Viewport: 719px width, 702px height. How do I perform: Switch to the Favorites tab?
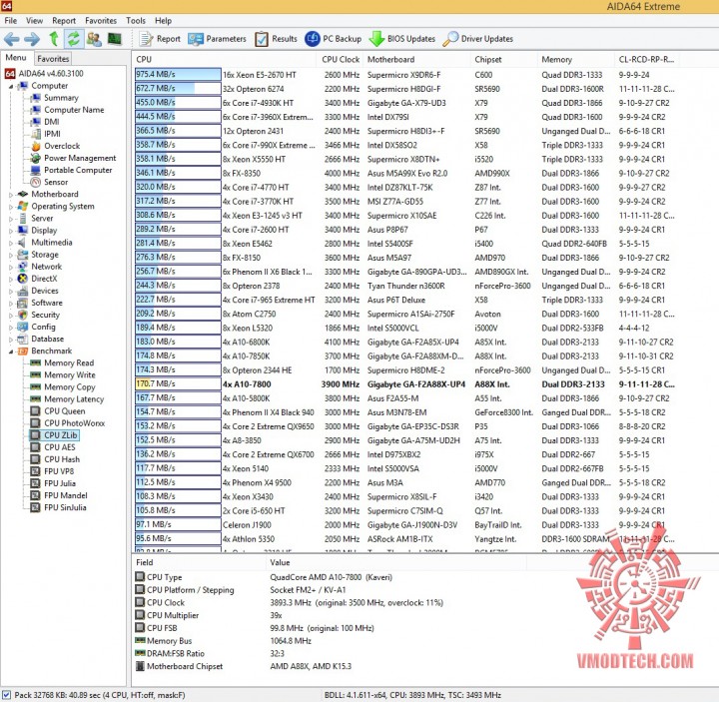(x=53, y=59)
